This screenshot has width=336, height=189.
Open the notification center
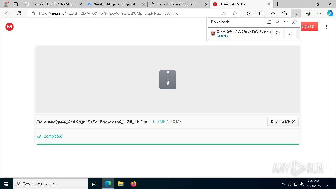[x=327, y=184]
